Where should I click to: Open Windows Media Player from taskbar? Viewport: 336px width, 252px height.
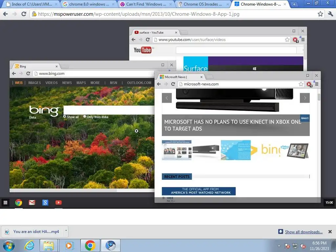69,245
